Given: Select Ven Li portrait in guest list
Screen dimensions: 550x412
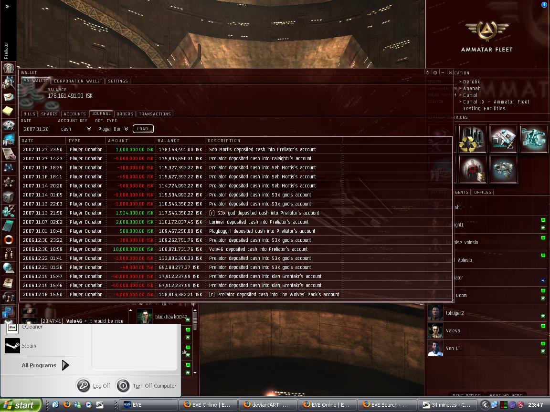Looking at the screenshot, I should [x=435, y=348].
